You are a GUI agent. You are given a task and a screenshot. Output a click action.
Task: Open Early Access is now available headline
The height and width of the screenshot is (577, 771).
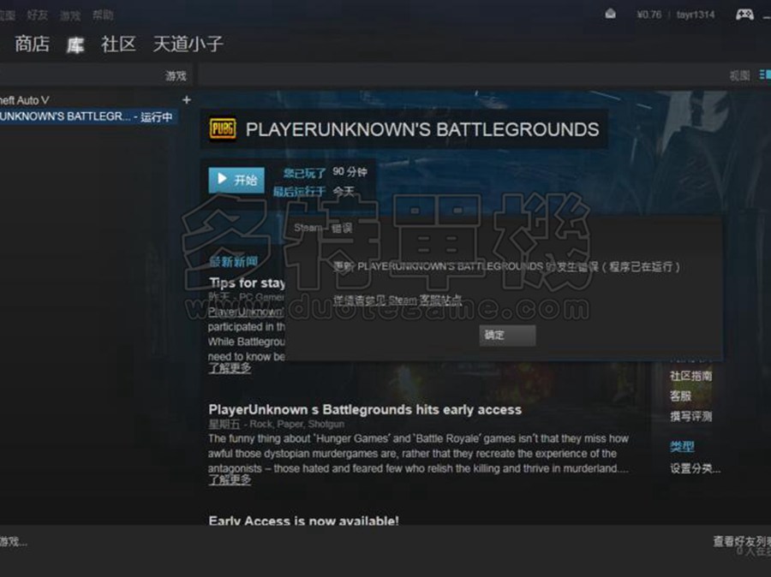point(304,520)
